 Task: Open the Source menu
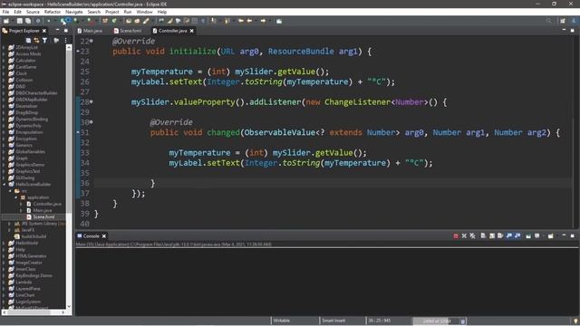click(x=33, y=12)
